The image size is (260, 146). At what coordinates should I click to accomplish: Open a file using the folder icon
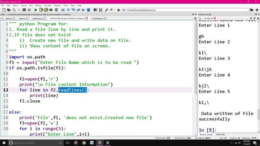(9, 10)
